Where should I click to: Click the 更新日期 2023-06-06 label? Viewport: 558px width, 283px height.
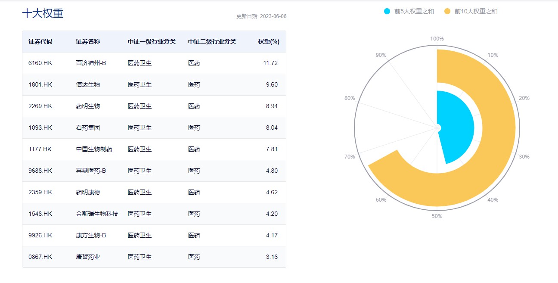pyautogui.click(x=261, y=16)
